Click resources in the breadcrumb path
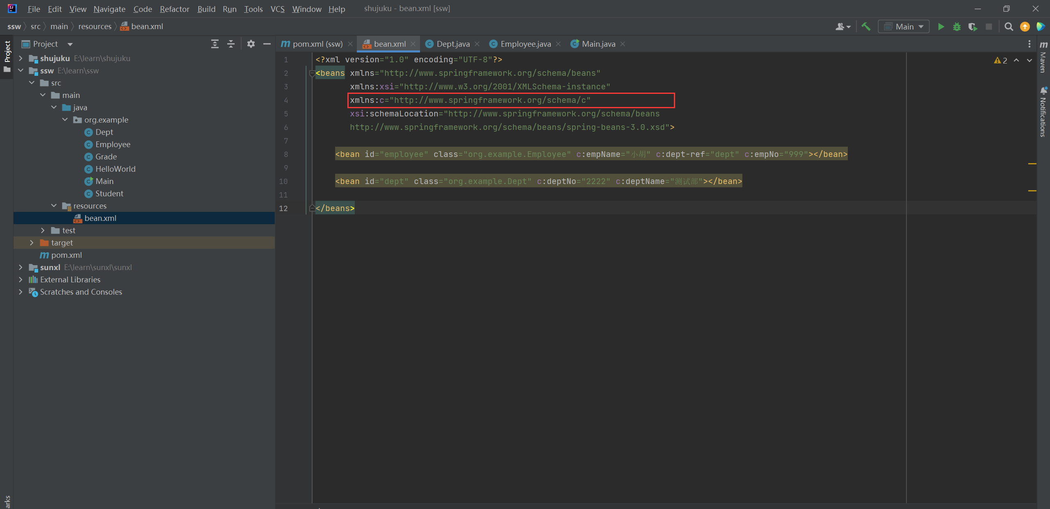The height and width of the screenshot is (509, 1050). (x=95, y=26)
